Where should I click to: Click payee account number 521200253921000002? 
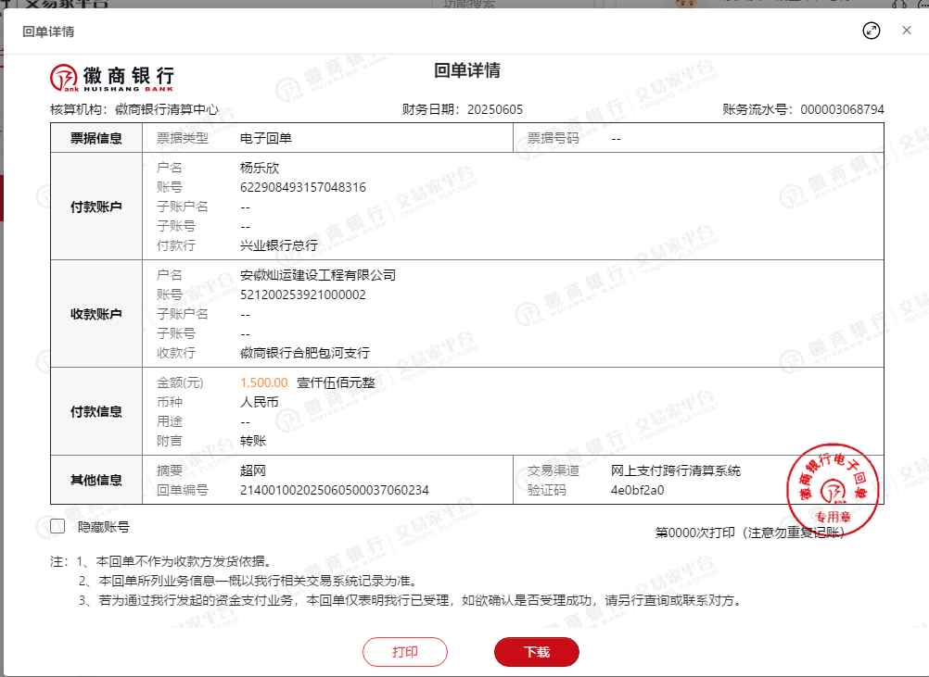pos(302,295)
